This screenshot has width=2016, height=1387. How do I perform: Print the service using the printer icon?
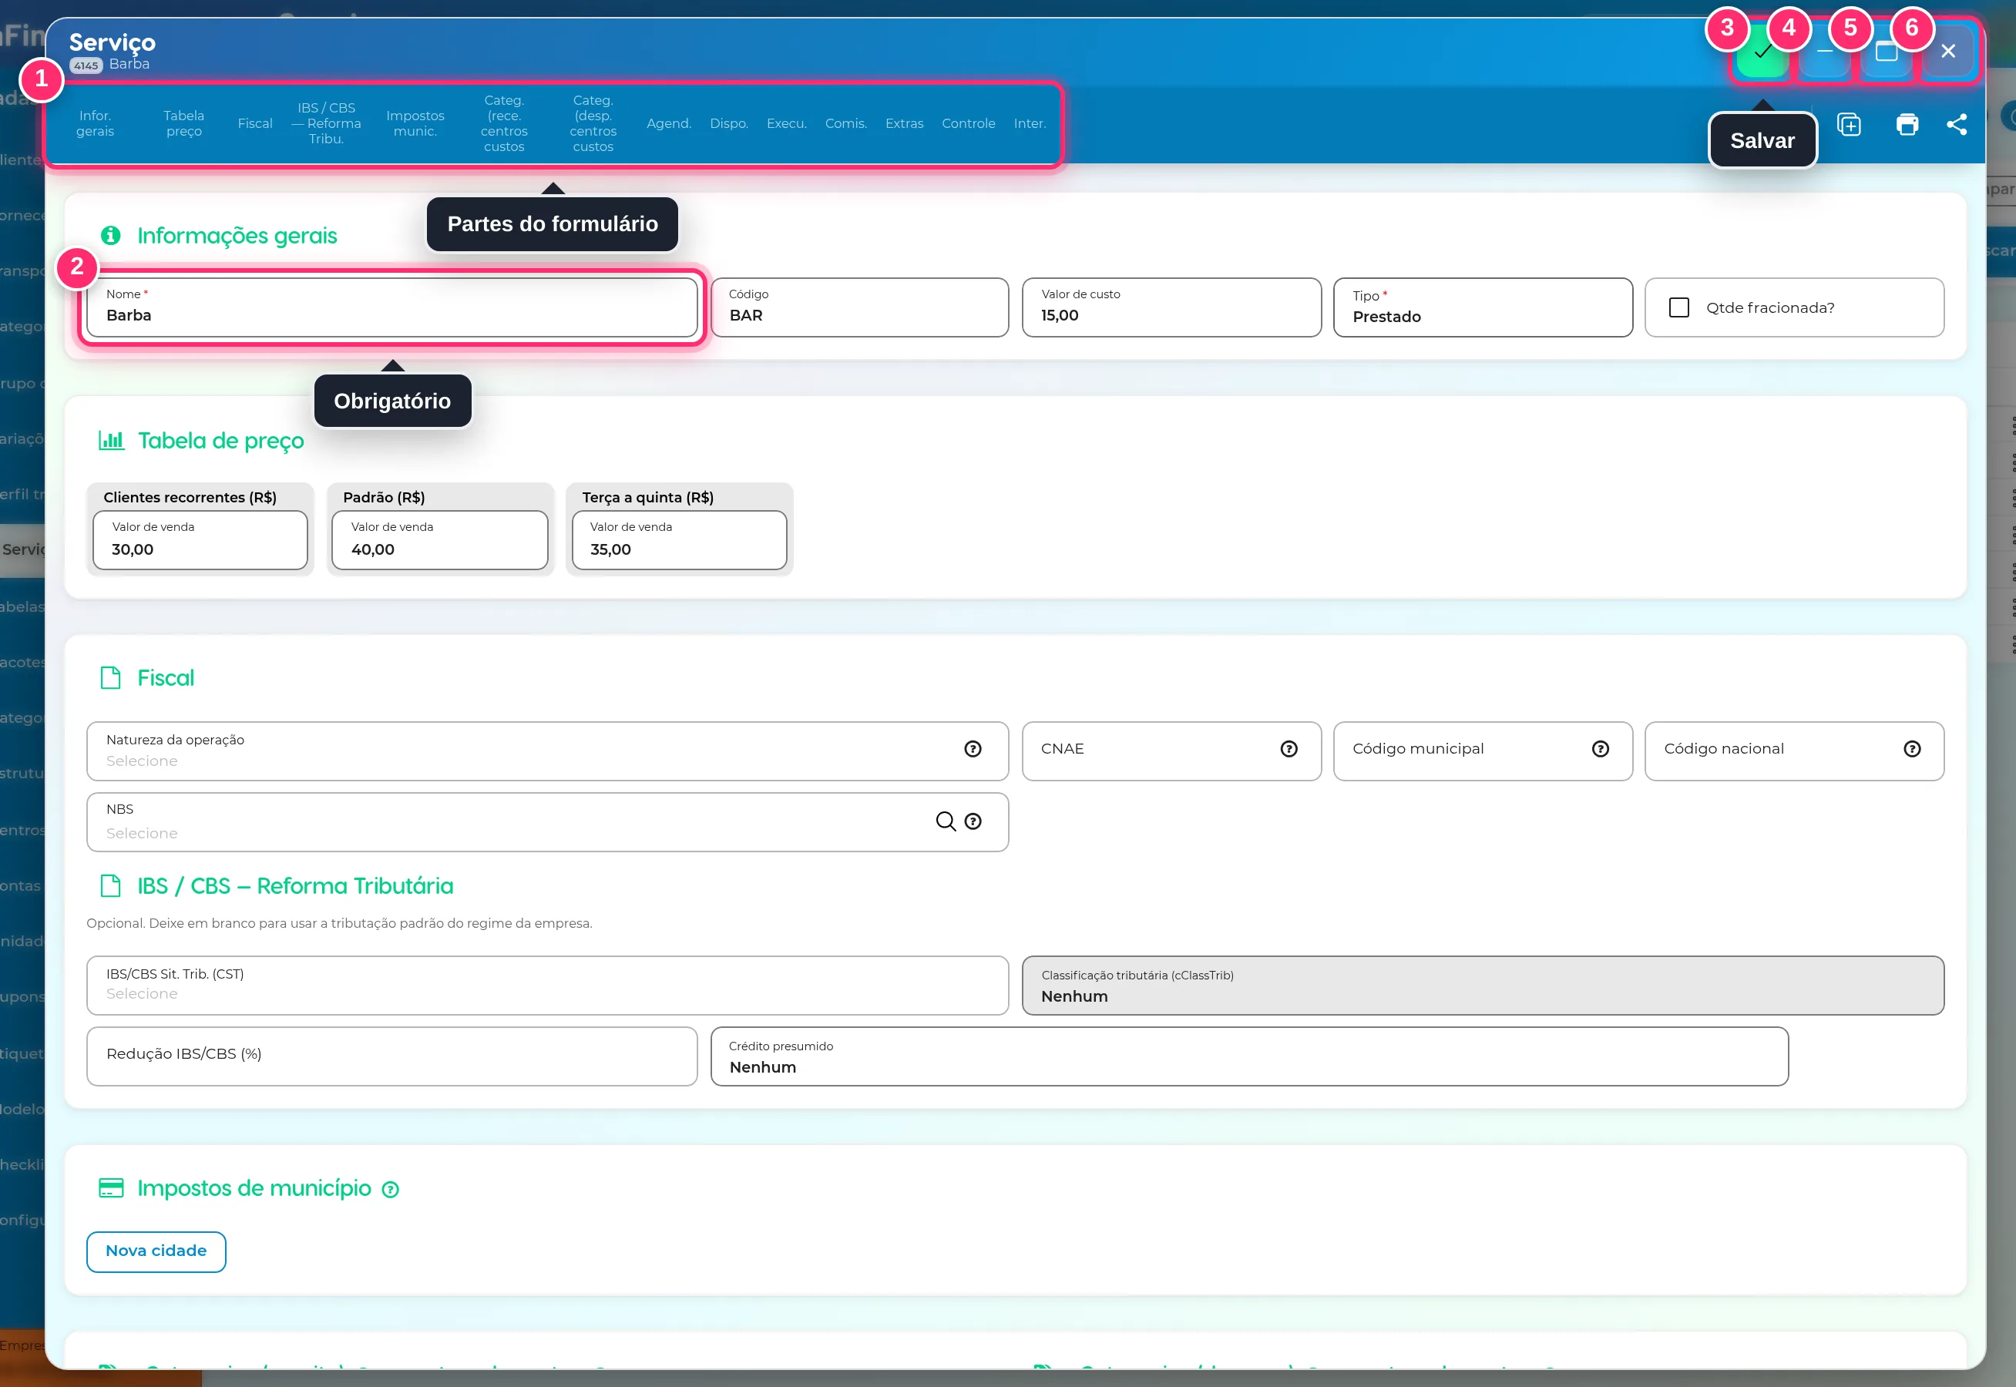coord(1907,125)
